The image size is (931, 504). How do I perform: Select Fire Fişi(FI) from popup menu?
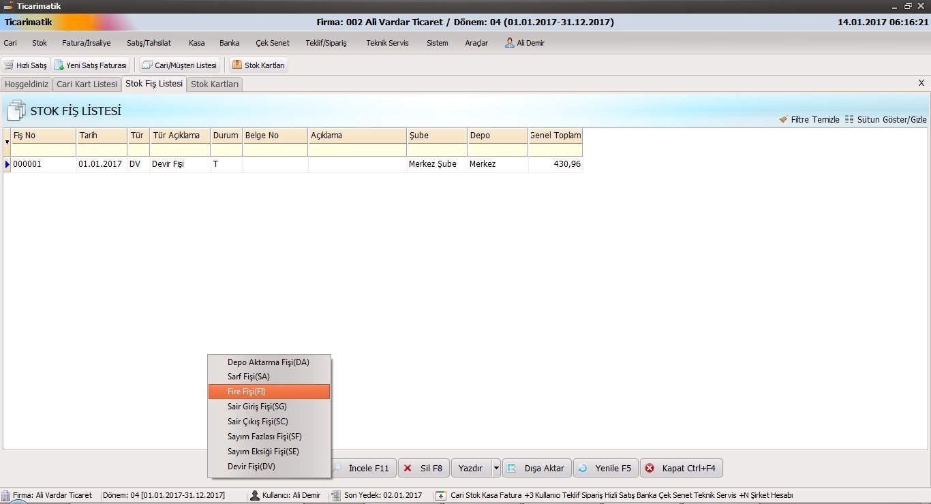pyautogui.click(x=269, y=392)
